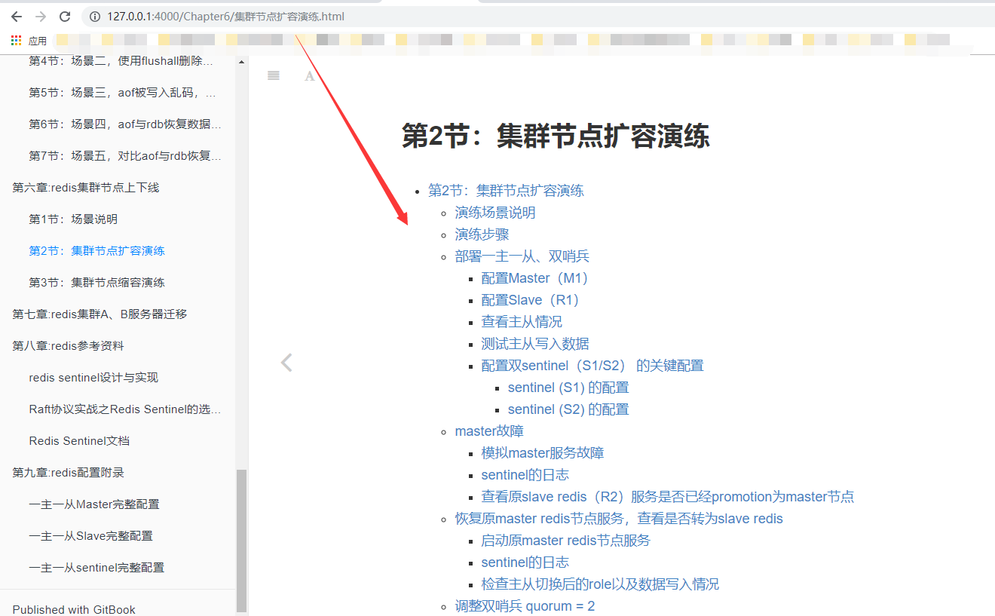Click Published with GitBook link
The width and height of the screenshot is (995, 616).
pos(74,609)
